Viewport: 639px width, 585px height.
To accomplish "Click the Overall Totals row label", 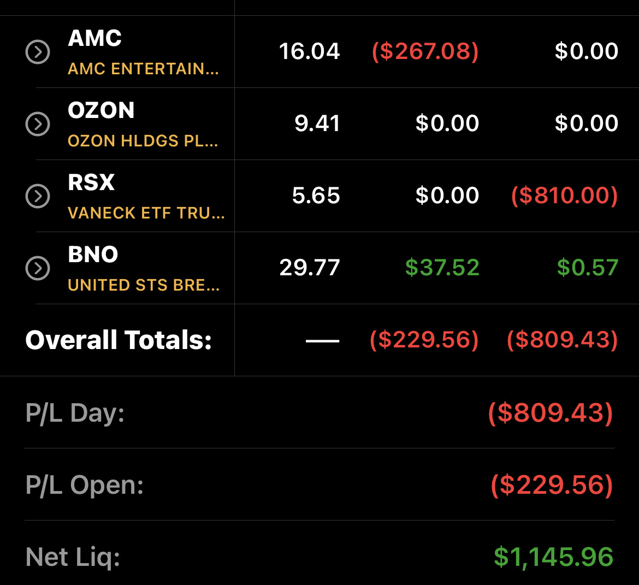I will (119, 340).
